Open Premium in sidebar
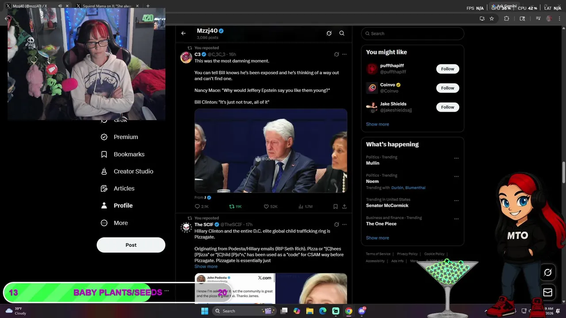The image size is (566, 318). [119, 137]
